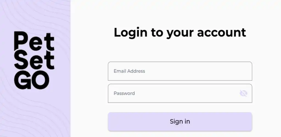Click the Pet Set GO logo
The width and height of the screenshot is (281, 137).
point(34,60)
